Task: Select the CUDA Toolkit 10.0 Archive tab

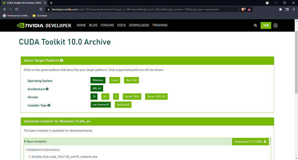Action: [x=24, y=3]
